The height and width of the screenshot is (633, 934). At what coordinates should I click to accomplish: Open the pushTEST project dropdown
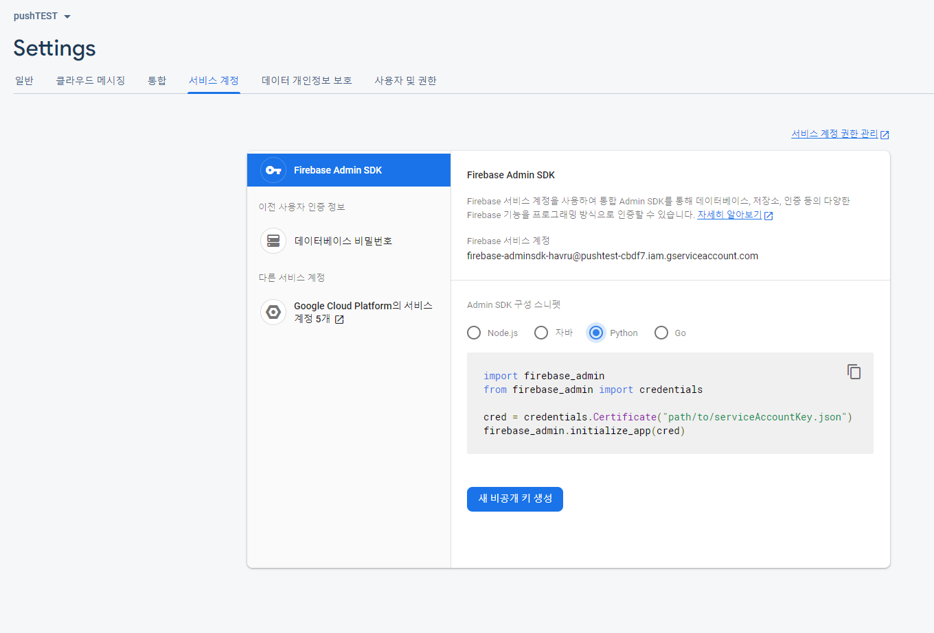tap(43, 16)
